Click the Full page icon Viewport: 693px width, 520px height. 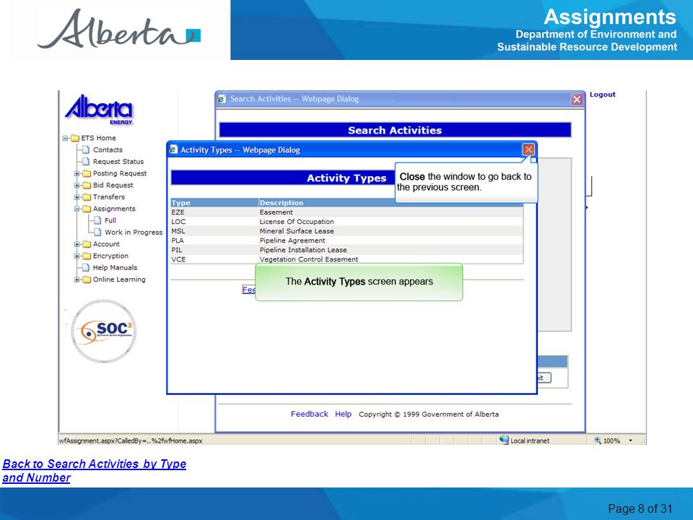click(98, 220)
